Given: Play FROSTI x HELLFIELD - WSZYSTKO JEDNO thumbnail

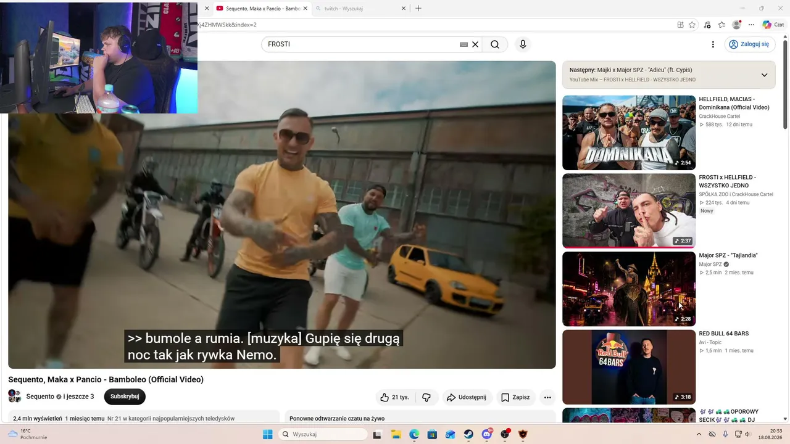Looking at the screenshot, I should click(x=629, y=210).
